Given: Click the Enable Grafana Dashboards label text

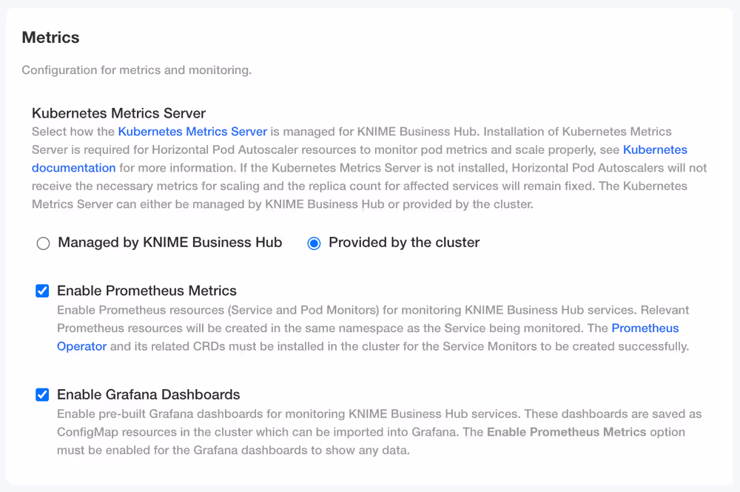Looking at the screenshot, I should pos(148,394).
